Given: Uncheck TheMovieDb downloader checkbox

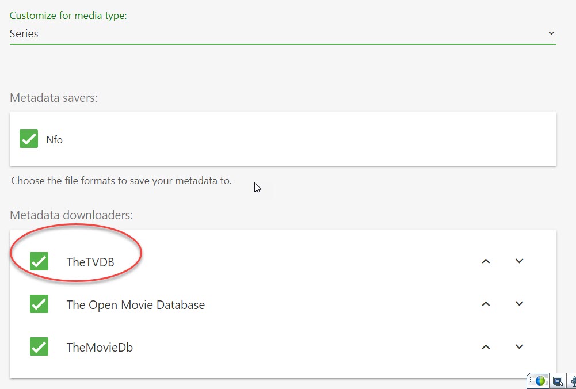Looking at the screenshot, I should coord(39,346).
